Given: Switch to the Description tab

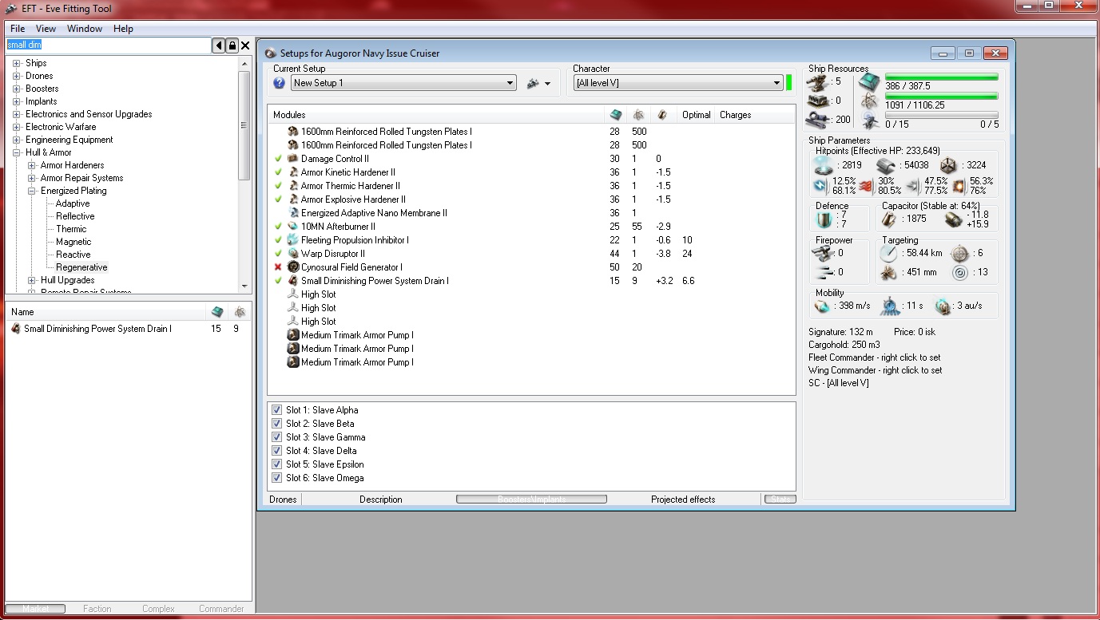Looking at the screenshot, I should (x=381, y=500).
